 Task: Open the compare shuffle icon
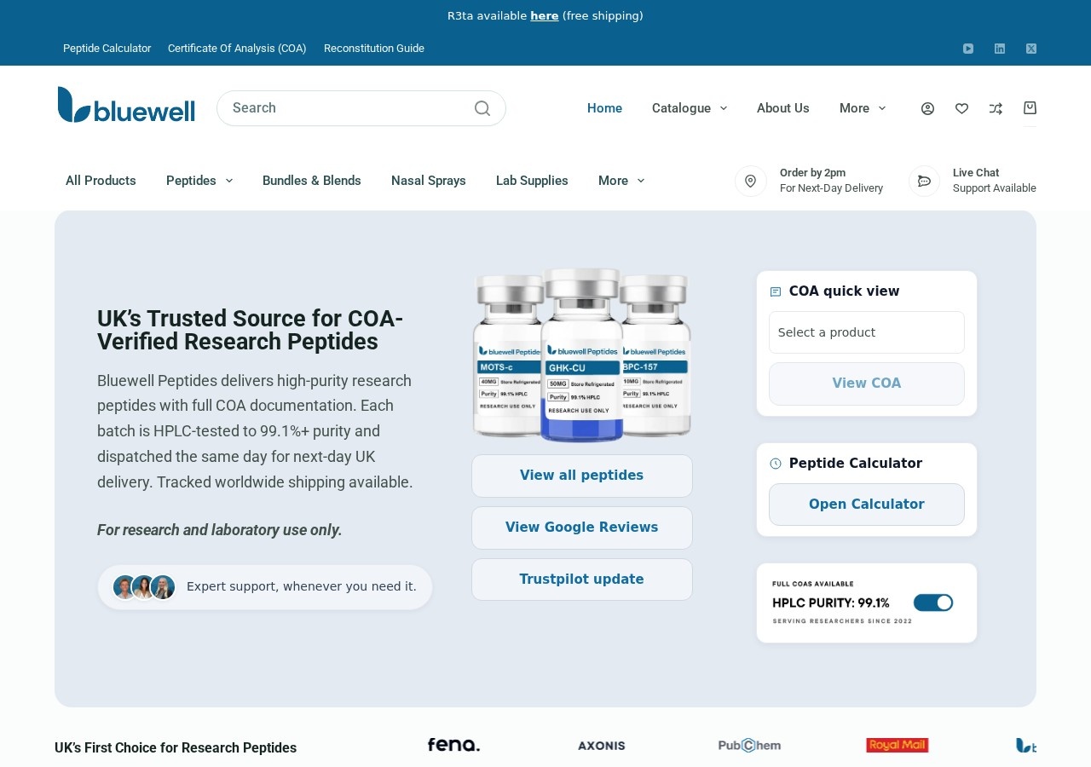(996, 108)
